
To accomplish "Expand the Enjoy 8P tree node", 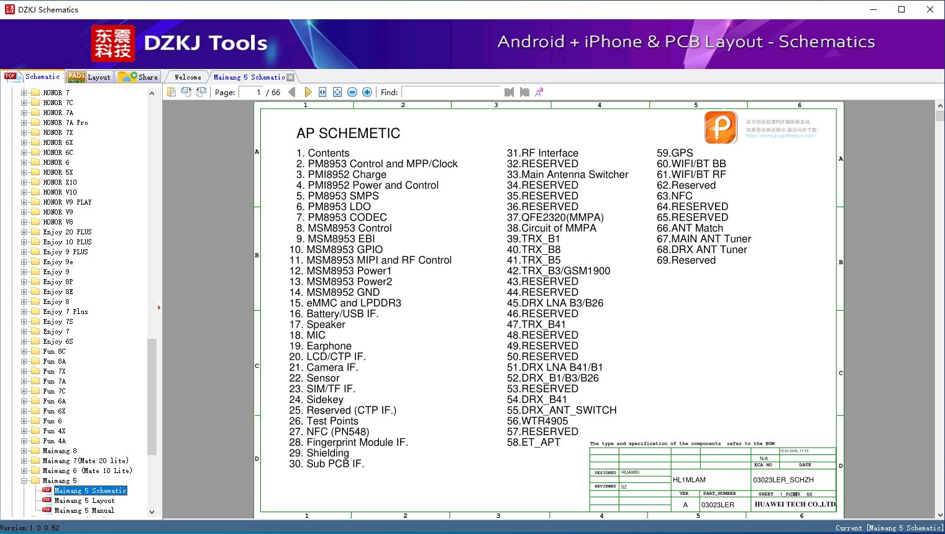I will tap(24, 282).
